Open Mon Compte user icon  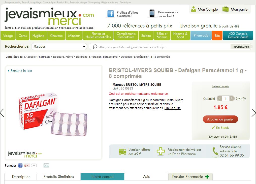(194, 9)
